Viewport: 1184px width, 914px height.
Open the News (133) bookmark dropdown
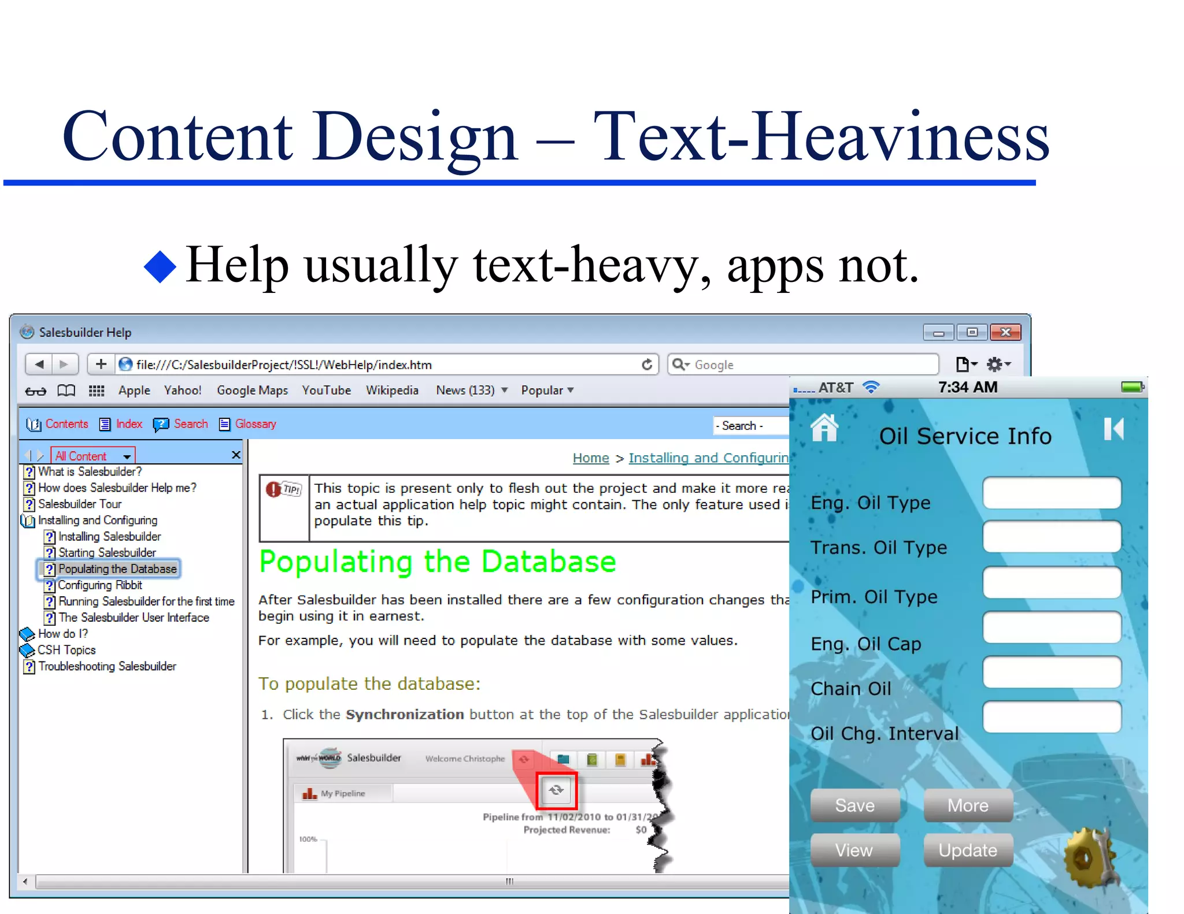[x=472, y=391]
